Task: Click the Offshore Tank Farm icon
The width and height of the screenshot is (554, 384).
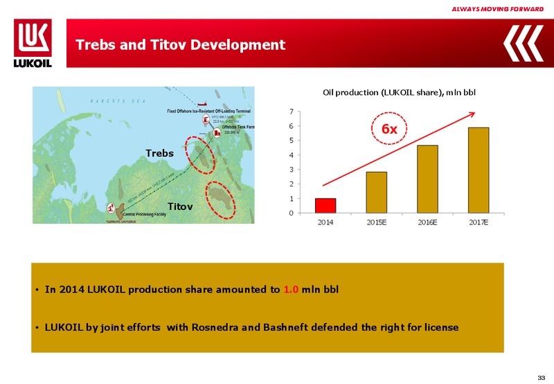Action: [x=217, y=133]
